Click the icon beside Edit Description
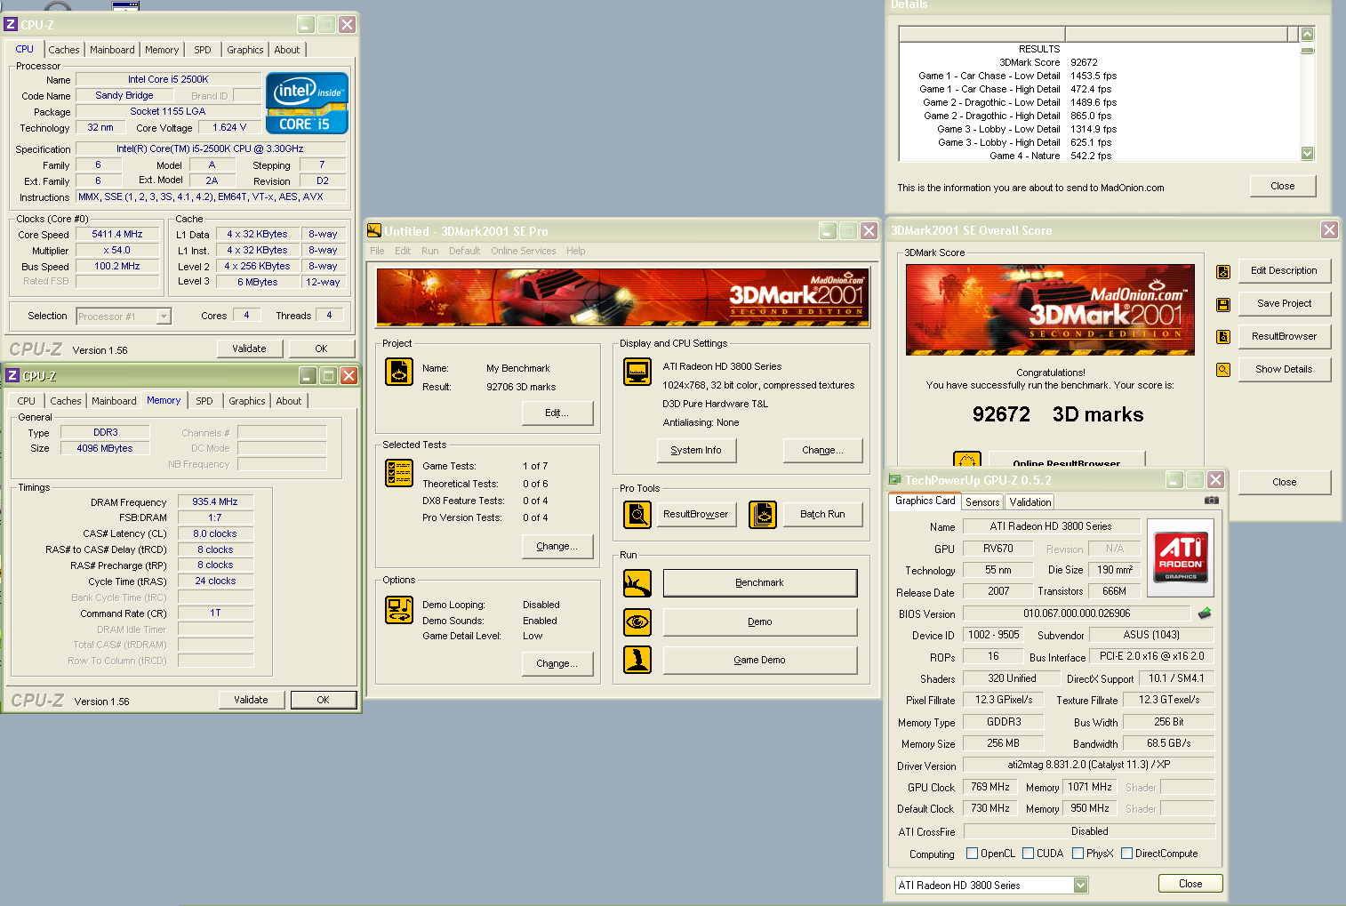Viewport: 1346px width, 906px height. click(1223, 272)
